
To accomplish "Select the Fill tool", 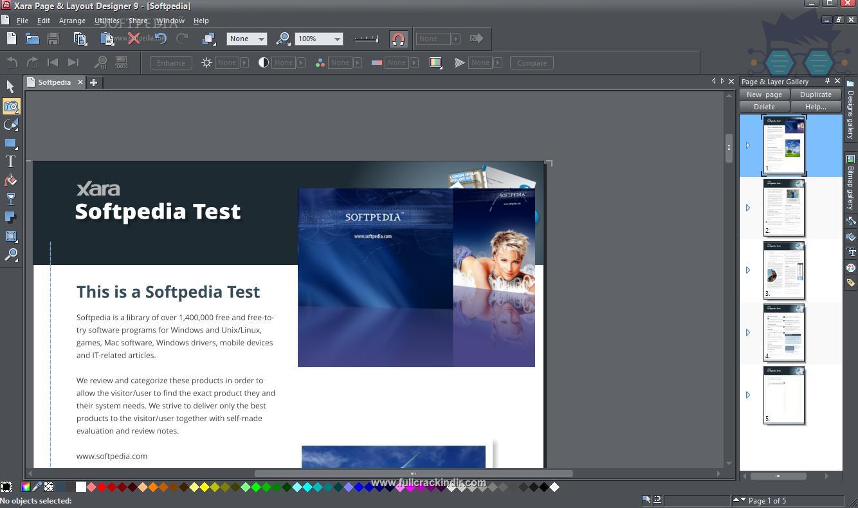I will click(x=11, y=180).
